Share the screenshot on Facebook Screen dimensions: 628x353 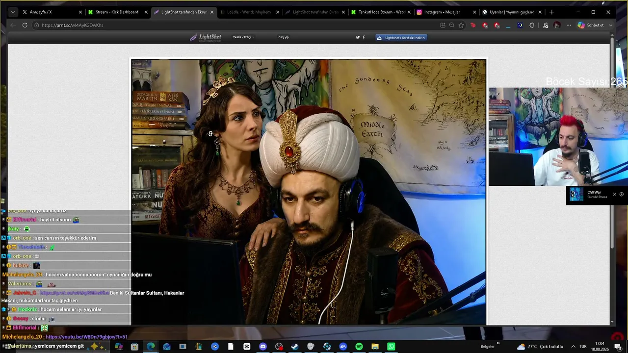364,37
